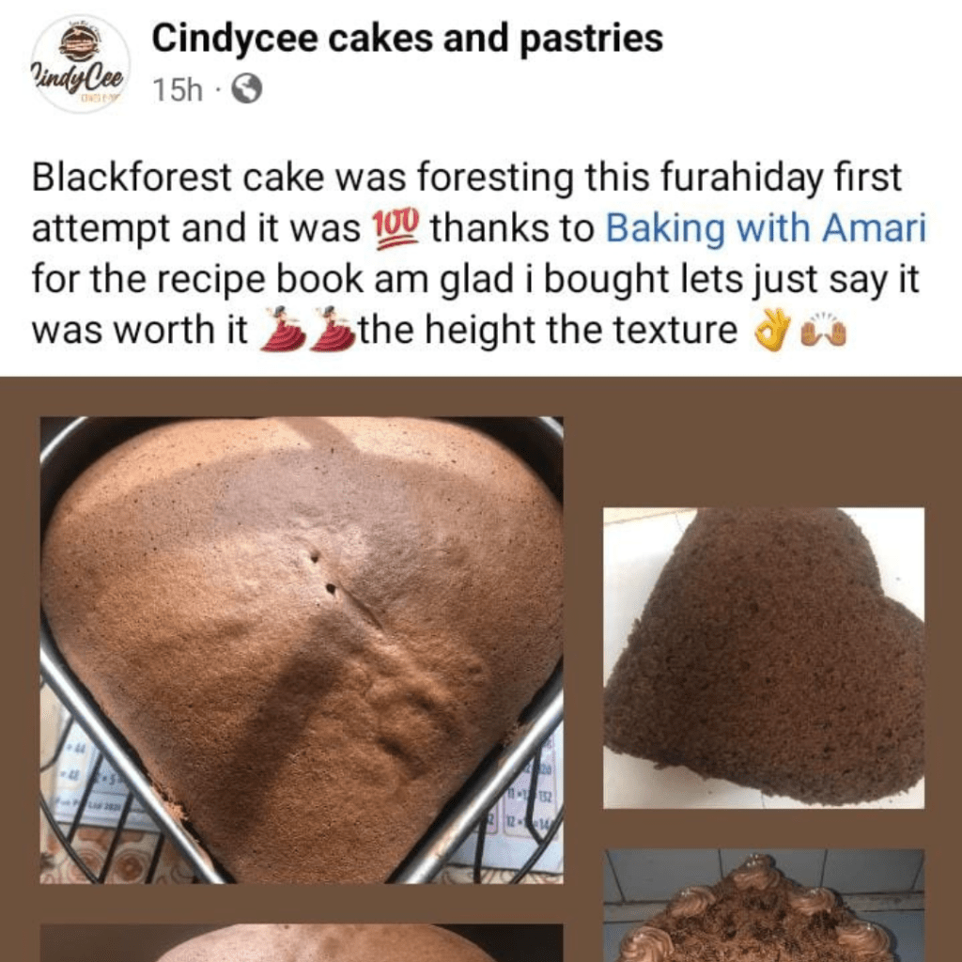
Task: Open the 15h post timestamp
Action: (x=178, y=89)
